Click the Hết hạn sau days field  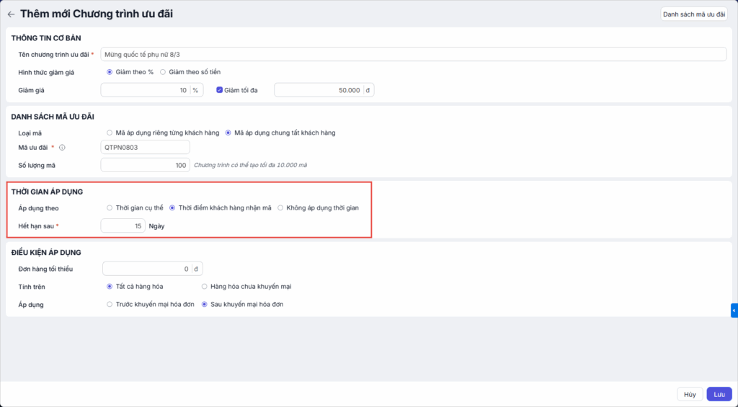(123, 226)
